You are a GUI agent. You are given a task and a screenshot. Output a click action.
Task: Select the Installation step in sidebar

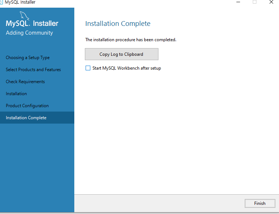tap(16, 94)
